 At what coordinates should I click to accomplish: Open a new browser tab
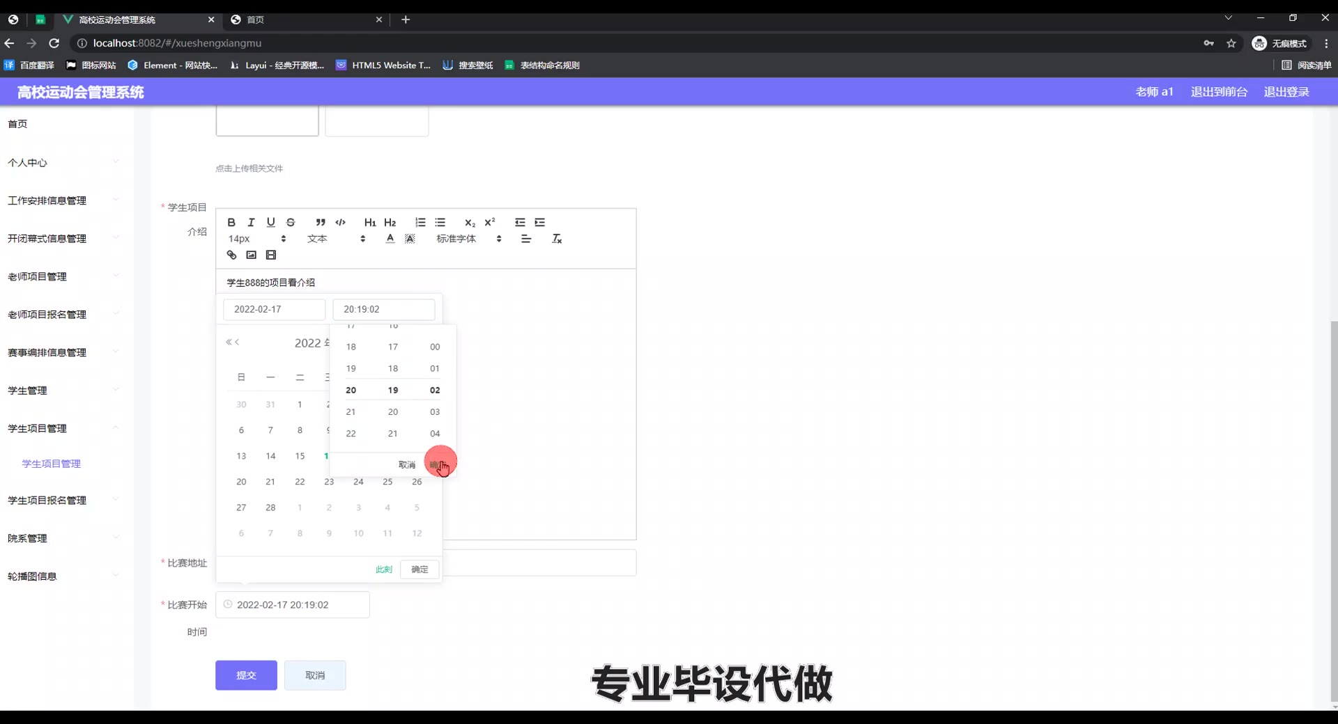pos(406,19)
